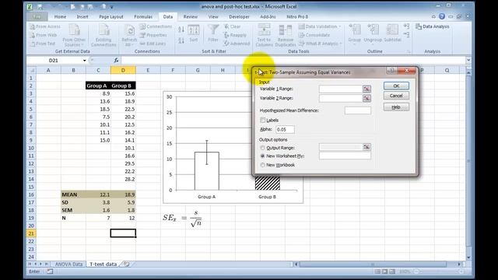Switch to the Developer ribbon tab
498x280 pixels.
tap(239, 17)
